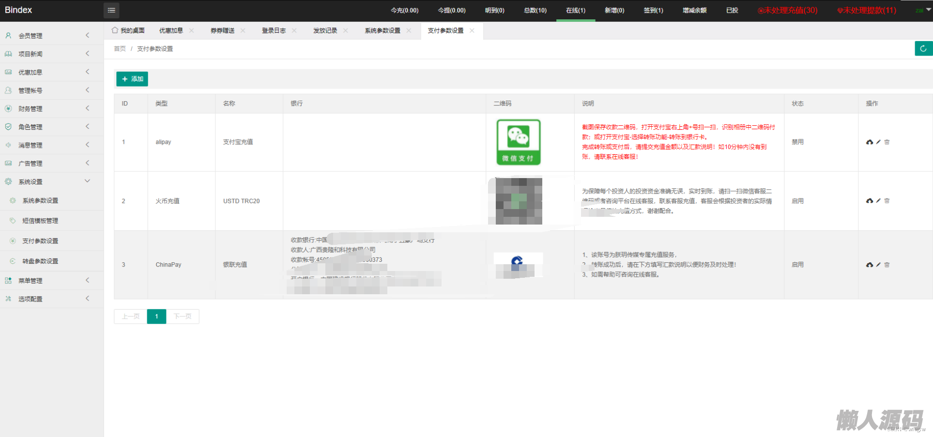Click the green refresh icon button

923,48
